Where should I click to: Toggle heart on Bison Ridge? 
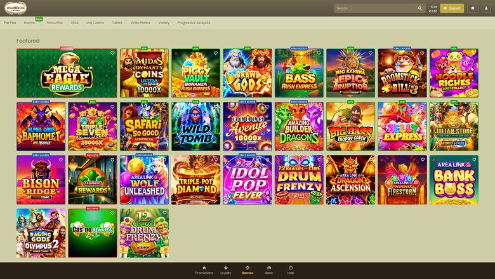[x=61, y=160]
